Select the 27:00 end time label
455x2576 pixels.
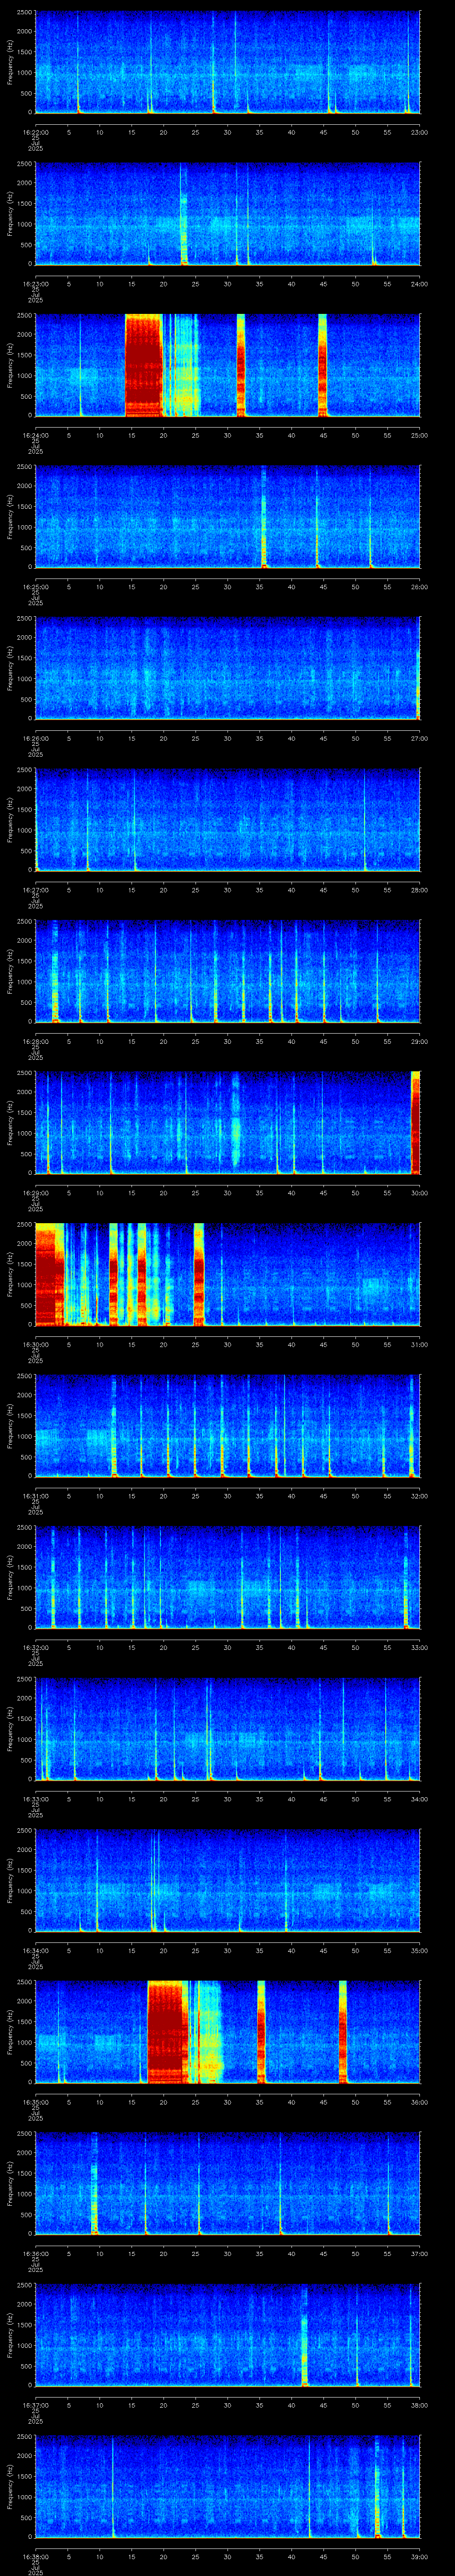click(419, 738)
